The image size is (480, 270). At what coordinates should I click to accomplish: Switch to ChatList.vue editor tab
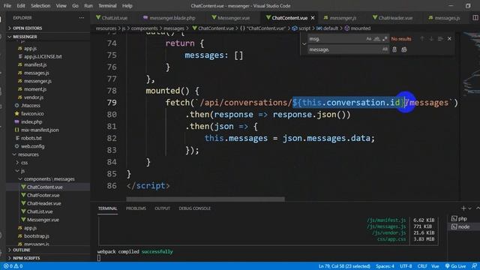tap(114, 18)
